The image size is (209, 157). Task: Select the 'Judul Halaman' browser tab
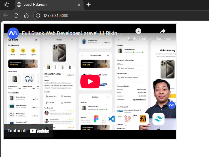[x=49, y=5]
